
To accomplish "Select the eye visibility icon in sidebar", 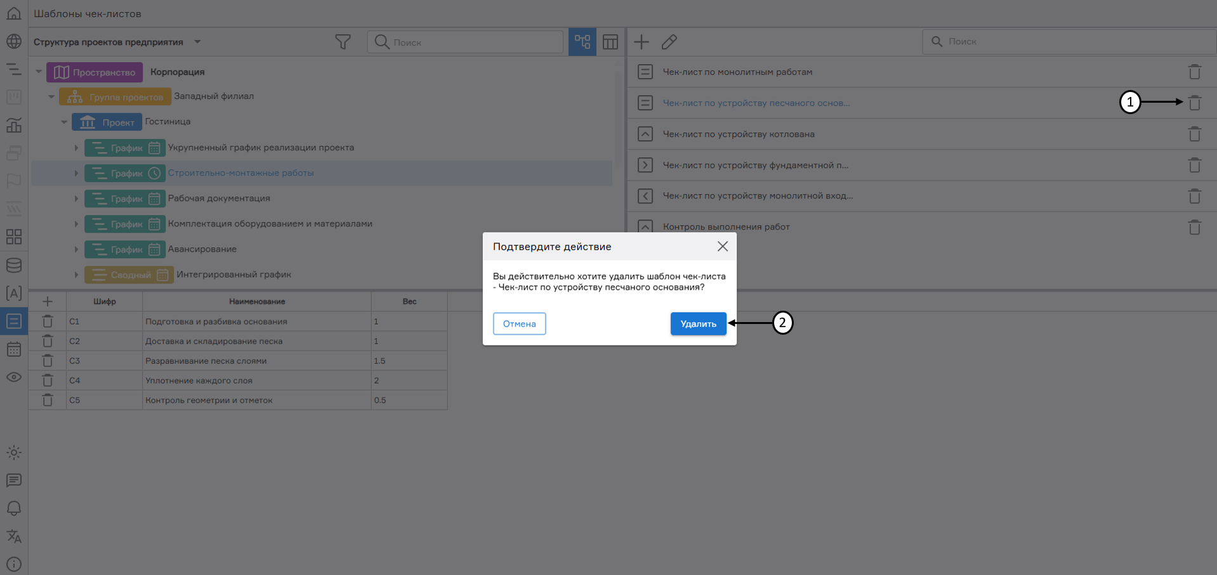I will coord(13,377).
